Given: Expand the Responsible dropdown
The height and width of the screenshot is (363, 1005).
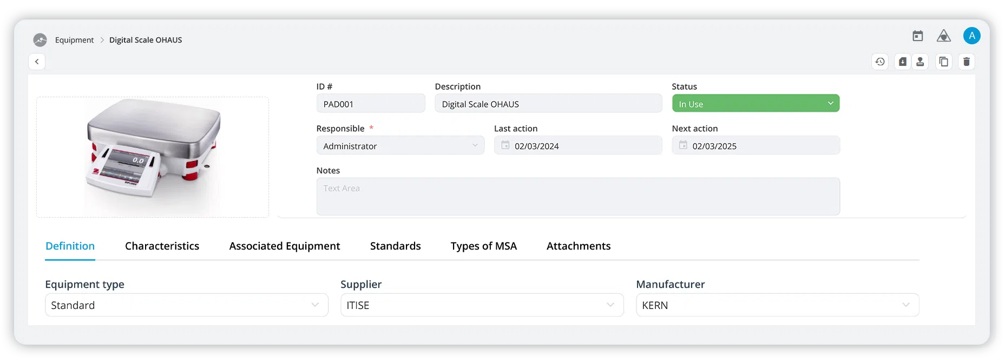Looking at the screenshot, I should 400,145.
